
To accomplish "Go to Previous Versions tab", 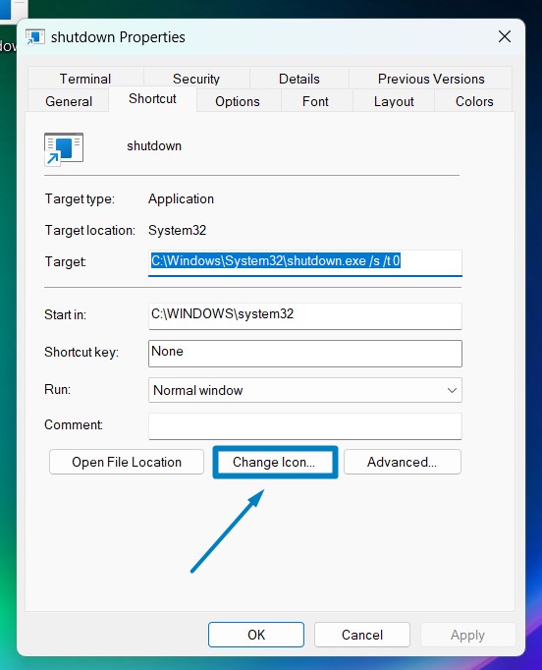I will tap(431, 79).
